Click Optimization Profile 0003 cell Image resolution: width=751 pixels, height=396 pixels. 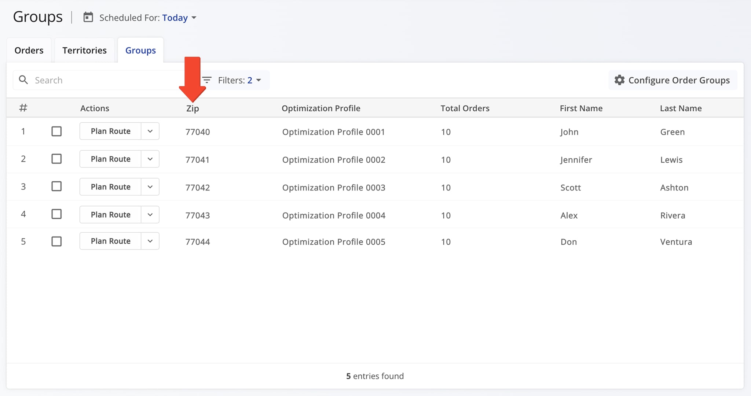click(334, 188)
